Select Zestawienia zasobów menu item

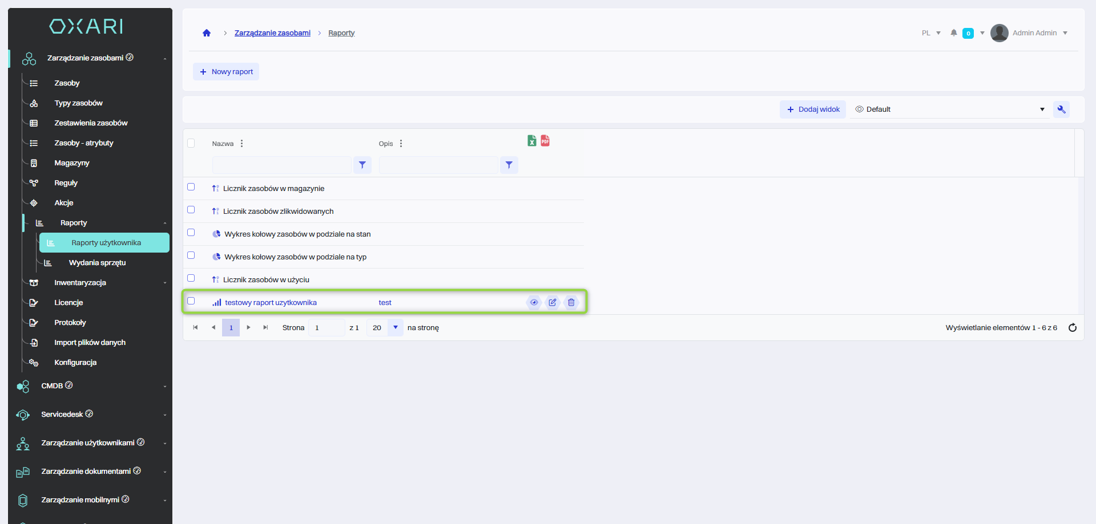click(91, 123)
